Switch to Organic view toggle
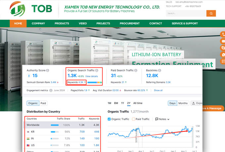Viewport: 225px width, 152px height. (33, 103)
